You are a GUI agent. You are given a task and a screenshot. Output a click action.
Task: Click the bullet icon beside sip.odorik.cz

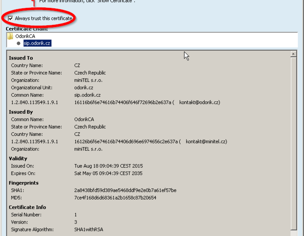(x=19, y=43)
